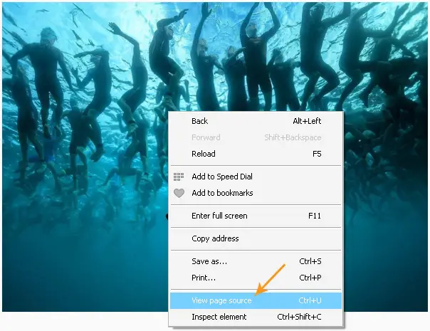The height and width of the screenshot is (331, 430).
Task: Select View page source
Action: coord(256,300)
